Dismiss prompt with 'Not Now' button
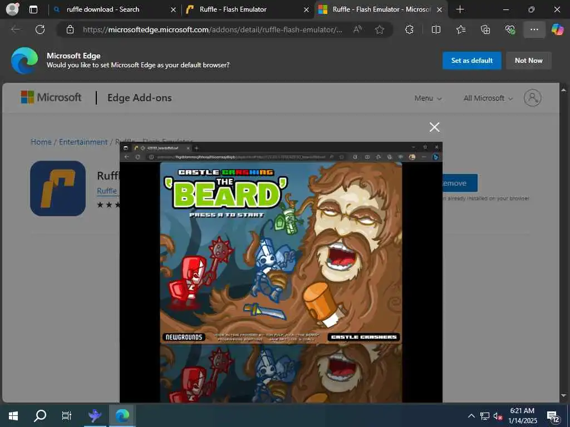 (529, 60)
